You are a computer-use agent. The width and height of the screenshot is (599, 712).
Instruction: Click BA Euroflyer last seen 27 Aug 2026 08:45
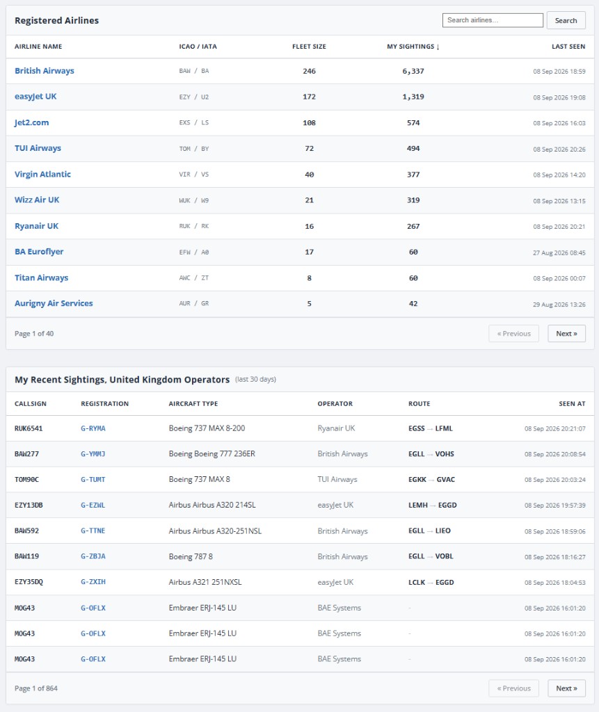click(559, 252)
